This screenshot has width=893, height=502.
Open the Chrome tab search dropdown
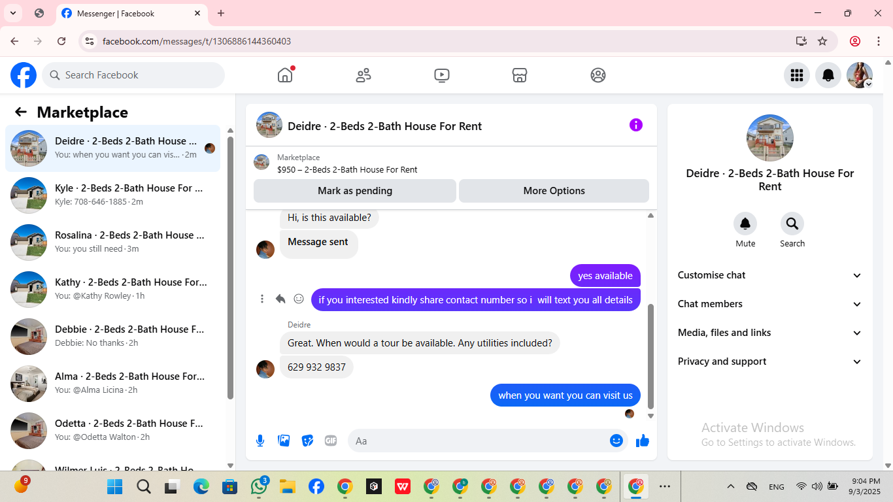[12, 13]
